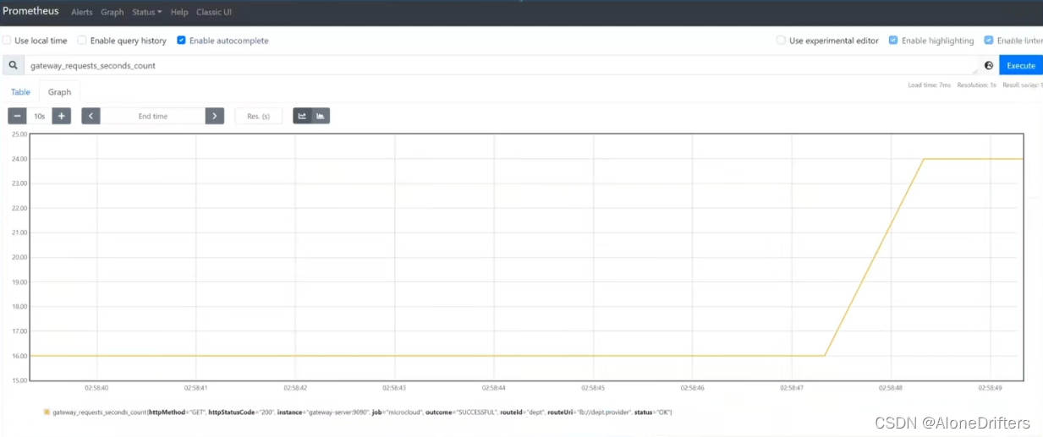Click the Res. (s) resolution field
Screen dimensions: 1043x437
click(259, 116)
